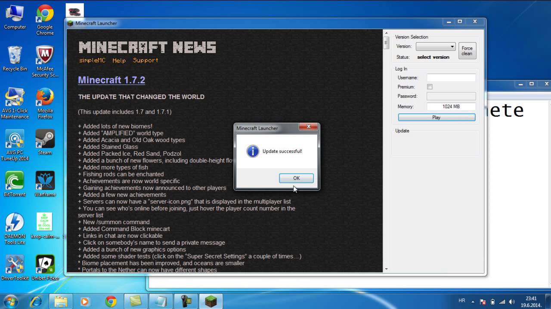Open the simpleMC link in news header
This screenshot has height=309, width=551.
pos(92,61)
